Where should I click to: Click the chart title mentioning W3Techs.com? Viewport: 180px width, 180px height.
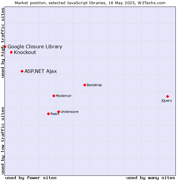tap(90, 3)
